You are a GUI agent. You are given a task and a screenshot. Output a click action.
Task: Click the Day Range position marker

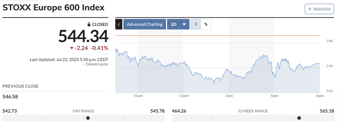click(x=88, y=118)
